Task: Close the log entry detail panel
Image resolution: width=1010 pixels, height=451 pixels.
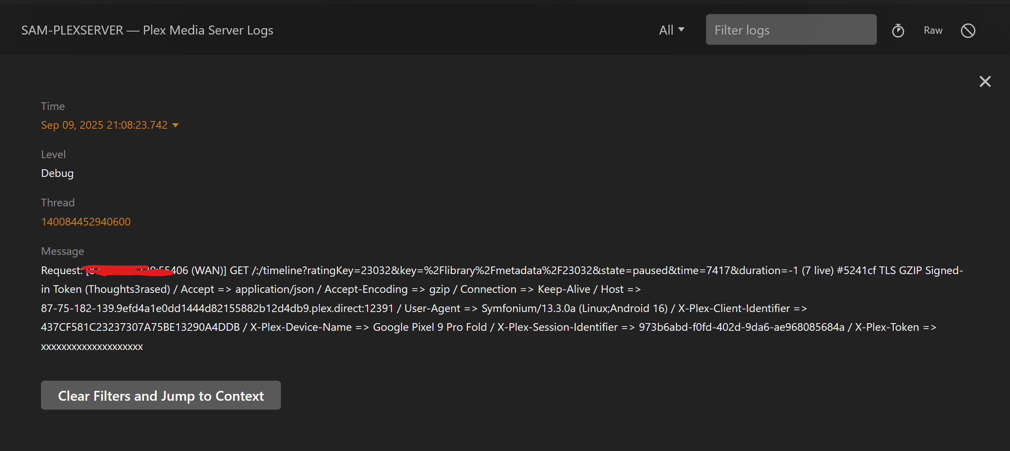Action: pos(985,81)
